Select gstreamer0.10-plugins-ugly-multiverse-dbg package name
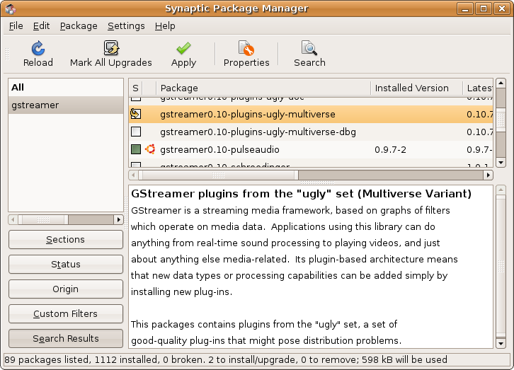Screen dimensions: 514x370 coord(258,132)
